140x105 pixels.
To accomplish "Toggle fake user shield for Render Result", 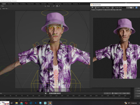I will [127, 8].
